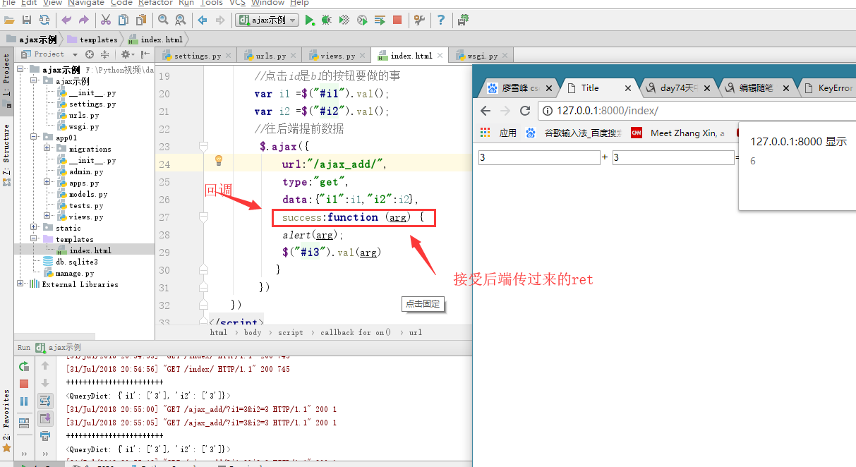Screen dimensions: 856x467
Task: Click the Help question mark icon
Action: (441, 20)
